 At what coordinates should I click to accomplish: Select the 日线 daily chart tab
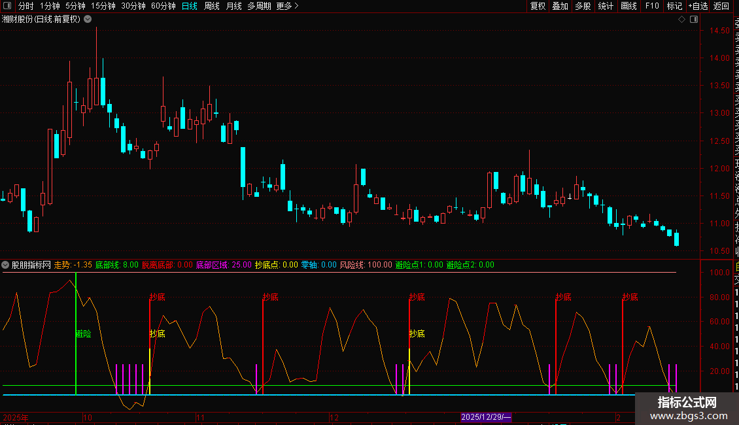pos(190,6)
